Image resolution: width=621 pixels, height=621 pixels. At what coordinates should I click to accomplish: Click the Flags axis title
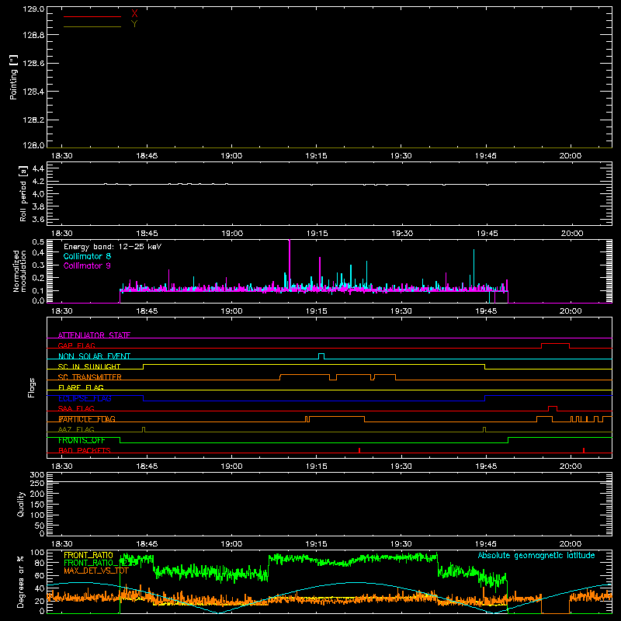click(32, 387)
